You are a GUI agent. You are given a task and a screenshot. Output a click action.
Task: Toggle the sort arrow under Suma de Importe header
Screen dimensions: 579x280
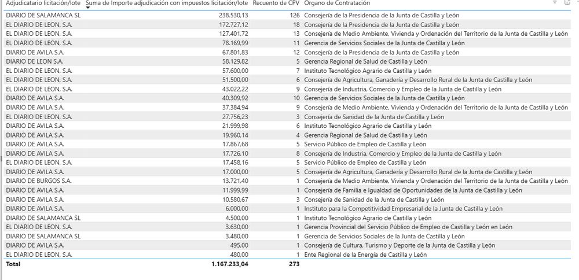(x=88, y=8)
